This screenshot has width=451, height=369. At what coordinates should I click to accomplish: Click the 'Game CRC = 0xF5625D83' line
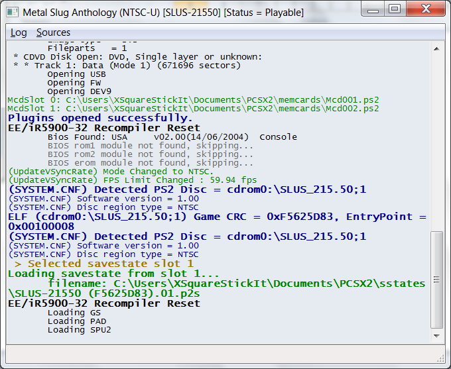pyautogui.click(x=217, y=217)
